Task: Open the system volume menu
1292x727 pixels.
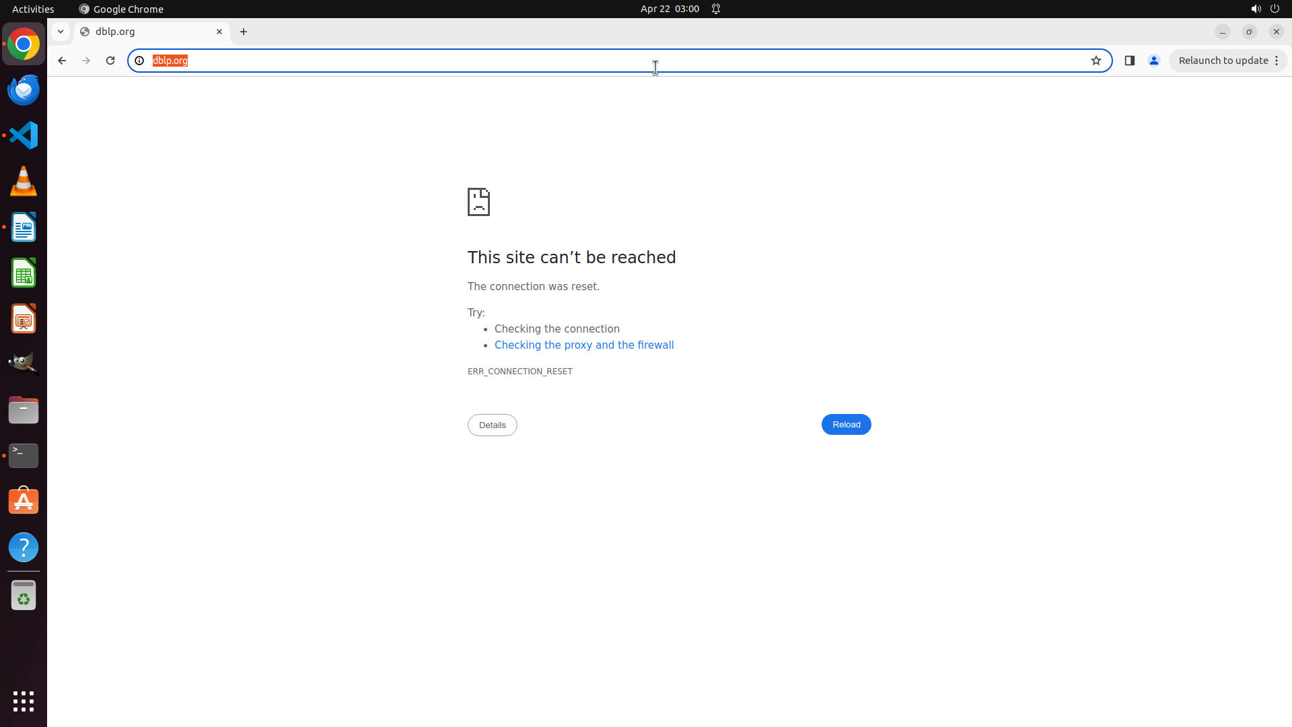Action: point(1256,9)
